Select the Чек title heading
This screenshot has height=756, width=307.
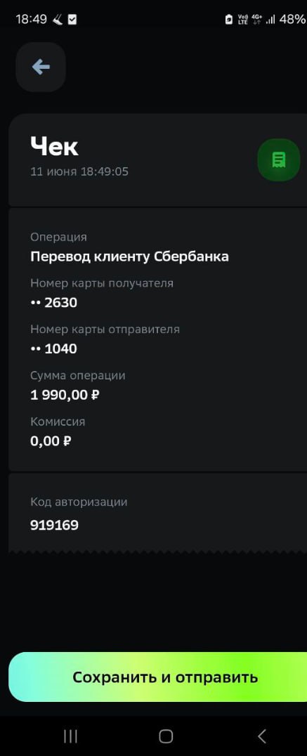click(55, 146)
